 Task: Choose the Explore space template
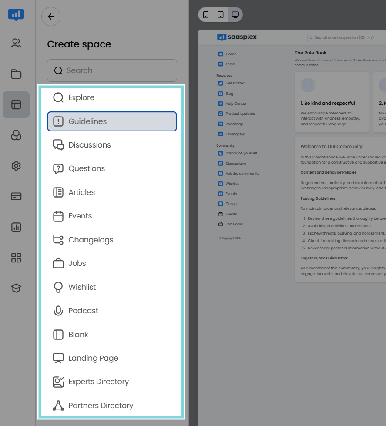click(x=112, y=97)
